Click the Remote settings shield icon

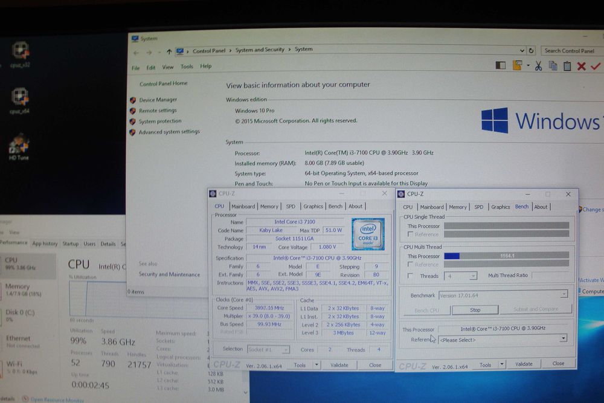pyautogui.click(x=133, y=111)
